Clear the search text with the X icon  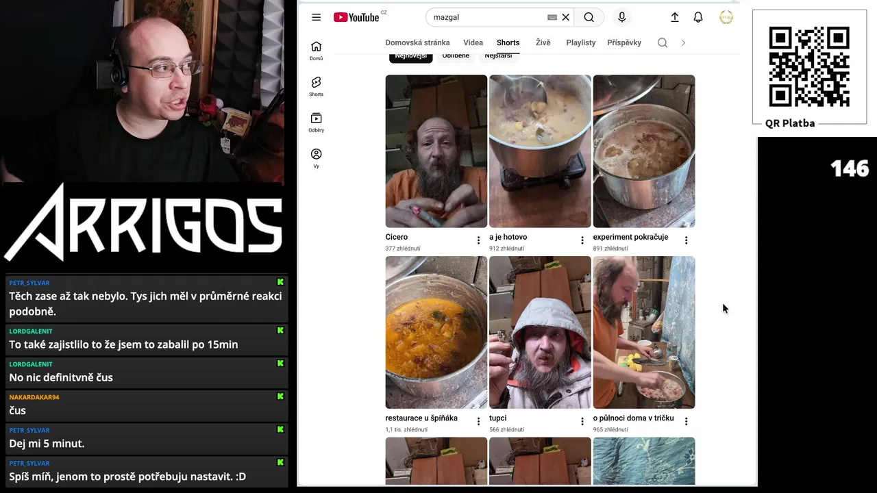coord(566,17)
